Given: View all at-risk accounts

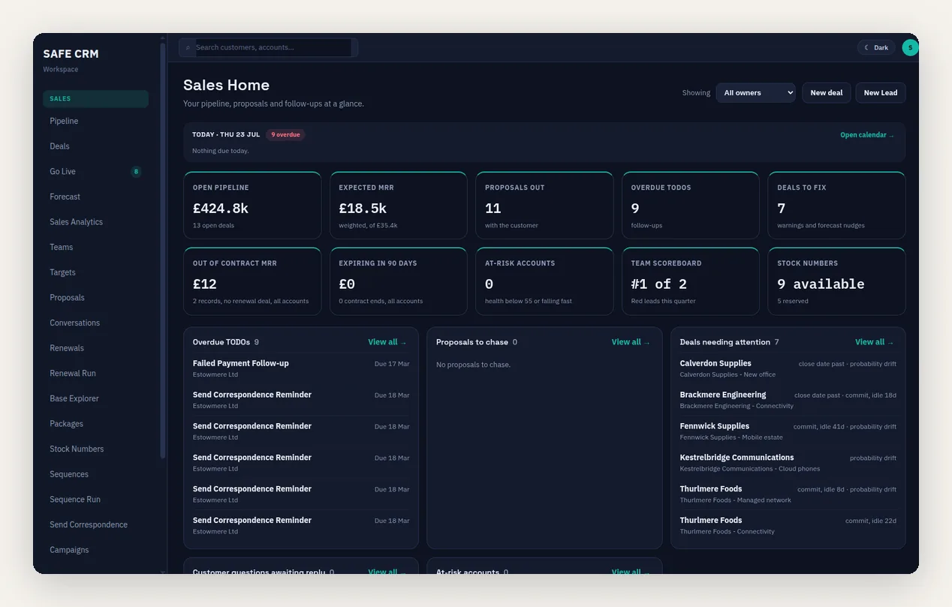Looking at the screenshot, I should (631, 572).
